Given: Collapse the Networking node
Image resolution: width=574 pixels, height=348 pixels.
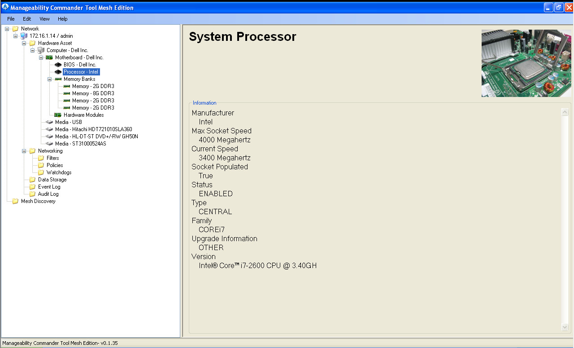Looking at the screenshot, I should [24, 151].
